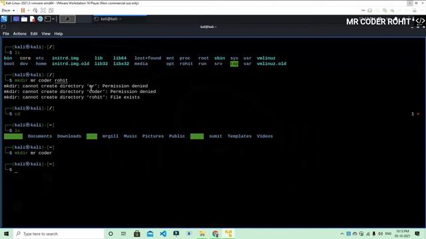Open the terminal File menu

(x=6, y=34)
